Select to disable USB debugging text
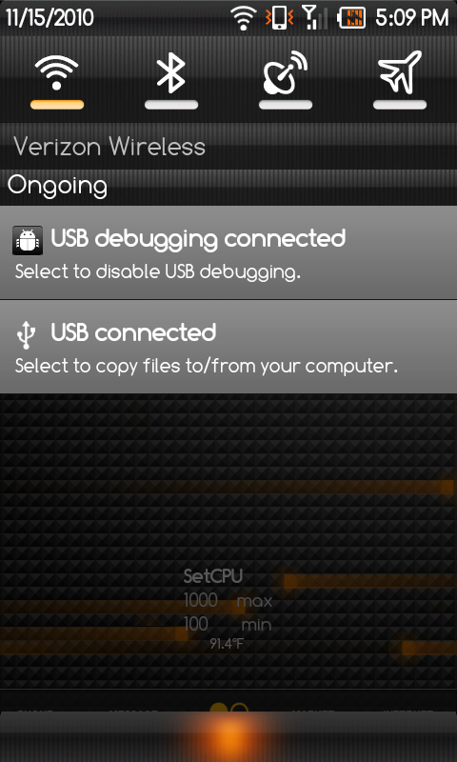The width and height of the screenshot is (457, 762). (158, 271)
